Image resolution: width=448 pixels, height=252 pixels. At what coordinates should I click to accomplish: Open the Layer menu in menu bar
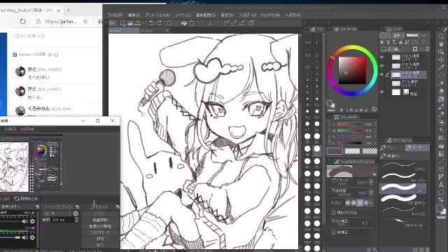[183, 15]
